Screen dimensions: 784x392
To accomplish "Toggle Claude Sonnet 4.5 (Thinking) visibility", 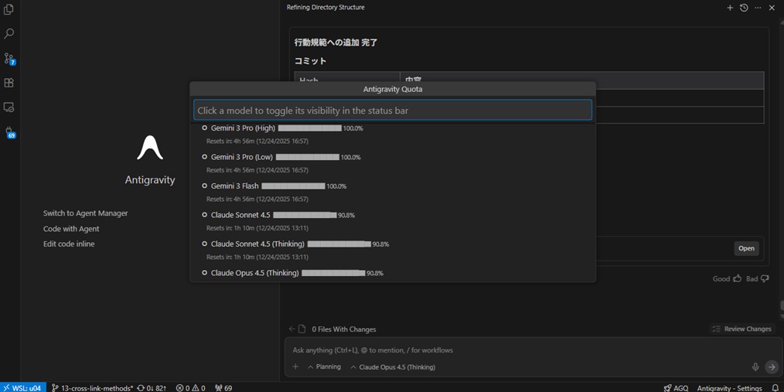I will tap(257, 244).
